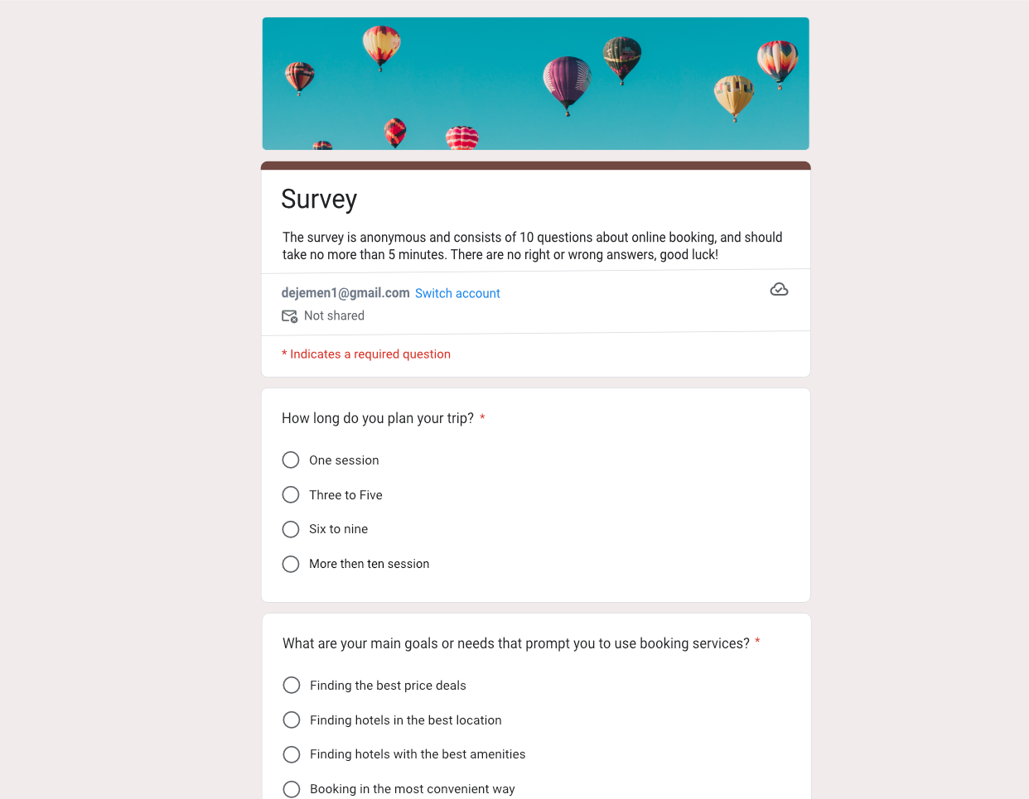This screenshot has width=1029, height=799.
Task: Select the Six to nine radio button
Action: [x=291, y=529]
